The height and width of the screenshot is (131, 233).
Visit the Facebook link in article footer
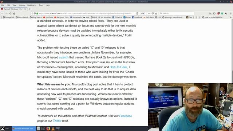[126, 116]
